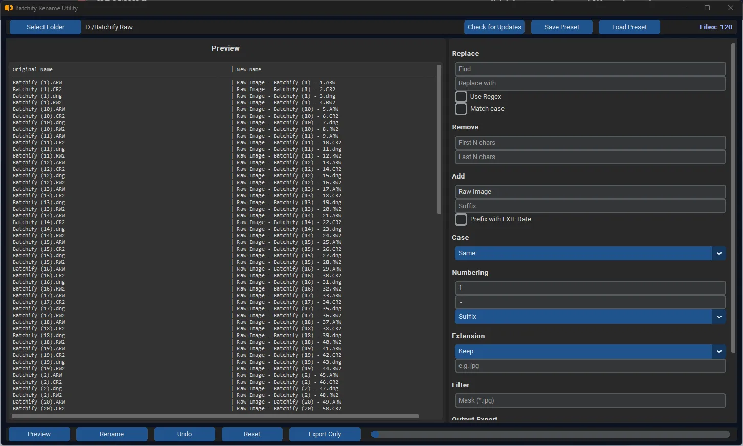Click the Save Preset button
The height and width of the screenshot is (446, 743).
click(x=561, y=27)
